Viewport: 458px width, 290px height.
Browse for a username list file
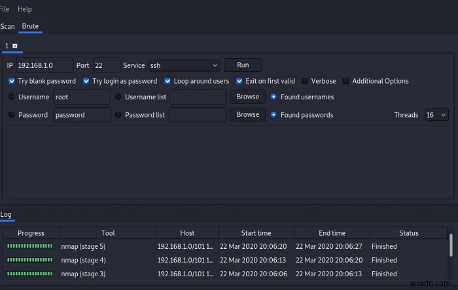(247, 97)
